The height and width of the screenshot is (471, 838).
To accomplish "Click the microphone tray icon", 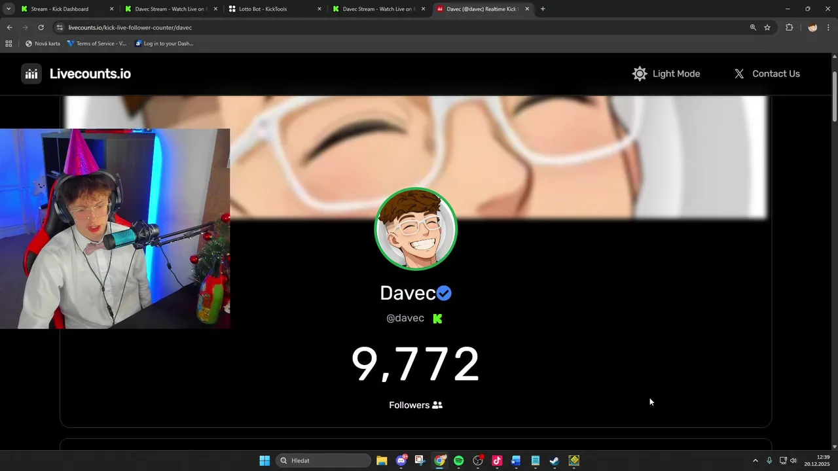I will [769, 461].
